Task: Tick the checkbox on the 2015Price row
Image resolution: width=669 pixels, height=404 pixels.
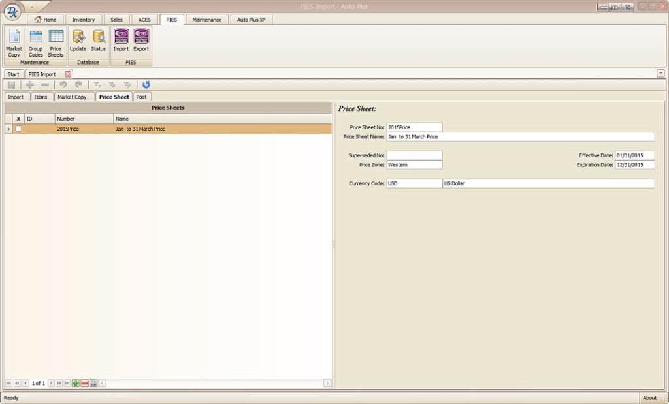Action: (18, 129)
